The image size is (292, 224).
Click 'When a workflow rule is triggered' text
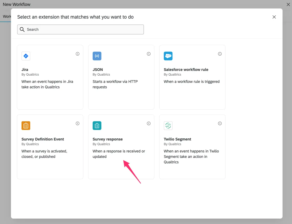[192, 82]
